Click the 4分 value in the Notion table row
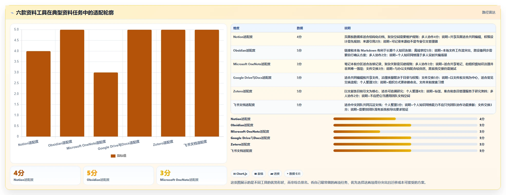Viewport: 506px width, 195px height. pyautogui.click(x=299, y=37)
